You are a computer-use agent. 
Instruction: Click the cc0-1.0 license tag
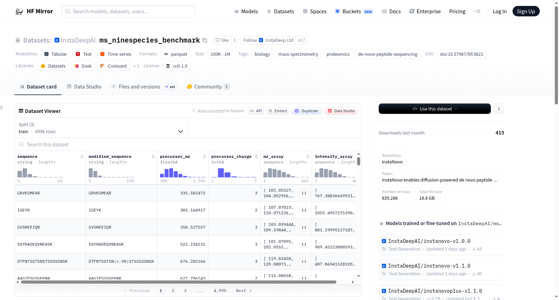pyautogui.click(x=177, y=66)
